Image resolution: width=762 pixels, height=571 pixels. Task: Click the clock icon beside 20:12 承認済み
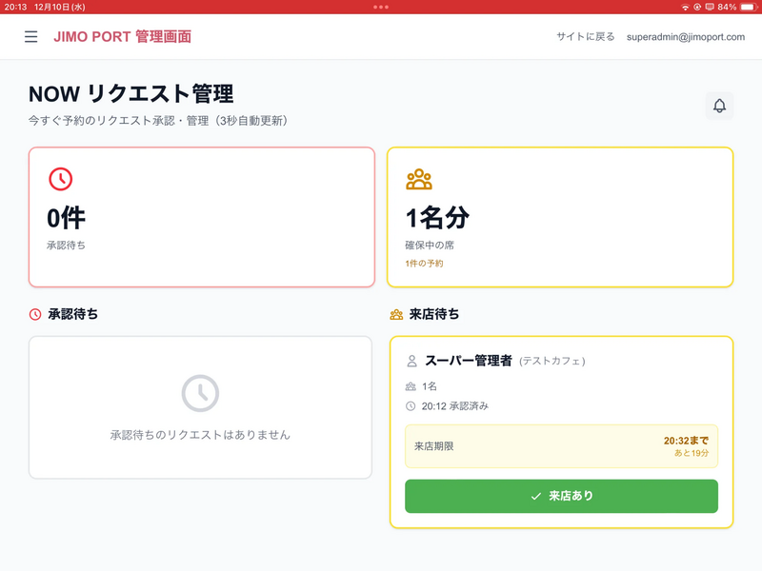pyautogui.click(x=411, y=406)
